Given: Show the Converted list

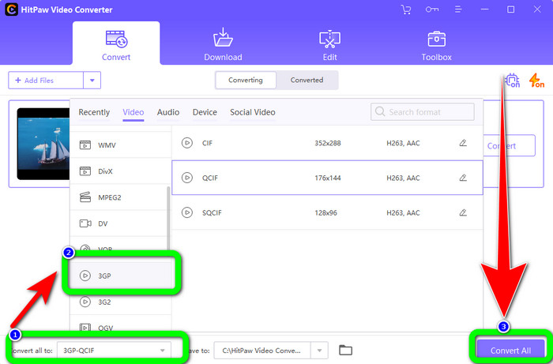Looking at the screenshot, I should tap(307, 80).
